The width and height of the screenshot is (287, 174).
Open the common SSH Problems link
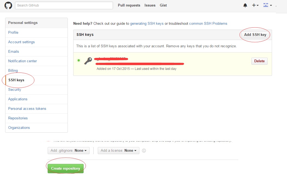point(208,24)
